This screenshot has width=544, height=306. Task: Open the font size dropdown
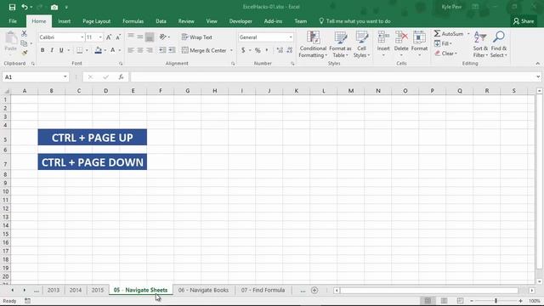[x=100, y=37]
